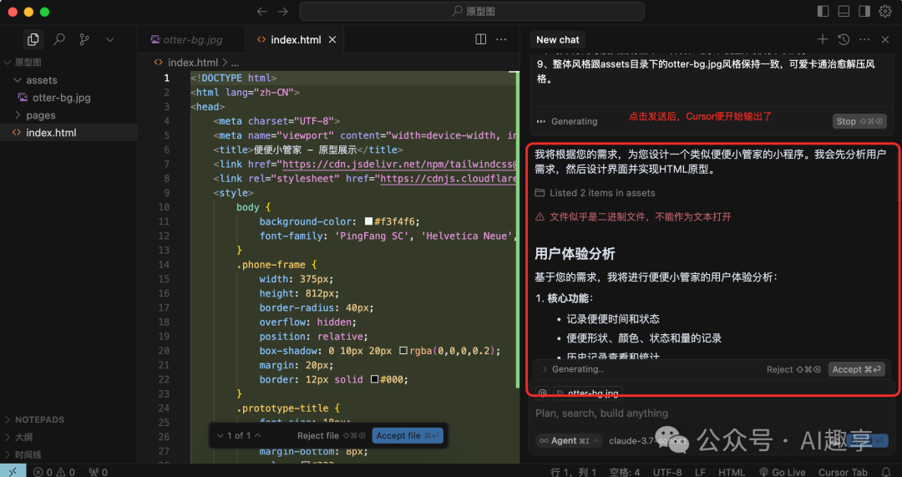Click the 原型图 command search bar
Screen dimensions: 902x477
472,12
